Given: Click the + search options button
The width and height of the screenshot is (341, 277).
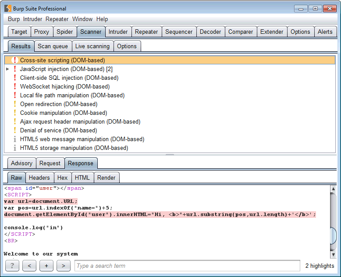Looking at the screenshot, I should coord(46,266).
